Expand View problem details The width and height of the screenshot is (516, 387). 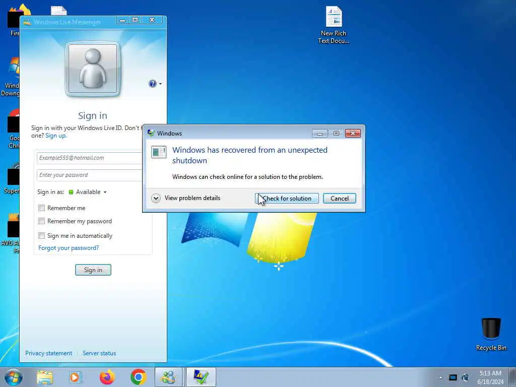186,198
